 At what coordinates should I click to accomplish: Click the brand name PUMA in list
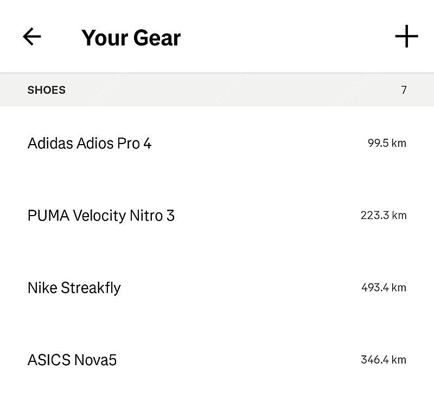[48, 215]
